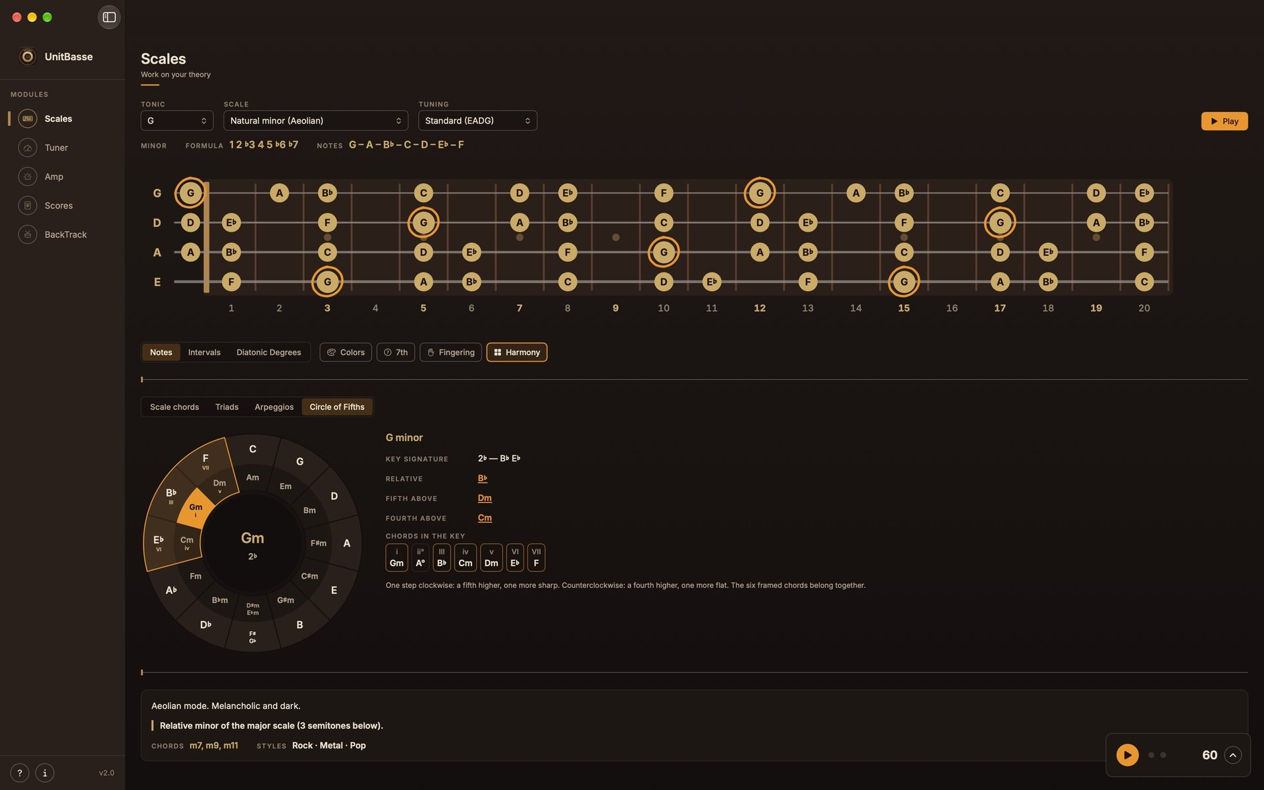The image size is (1264, 790).
Task: Expand the metronome panel chevron
Action: (x=1233, y=755)
